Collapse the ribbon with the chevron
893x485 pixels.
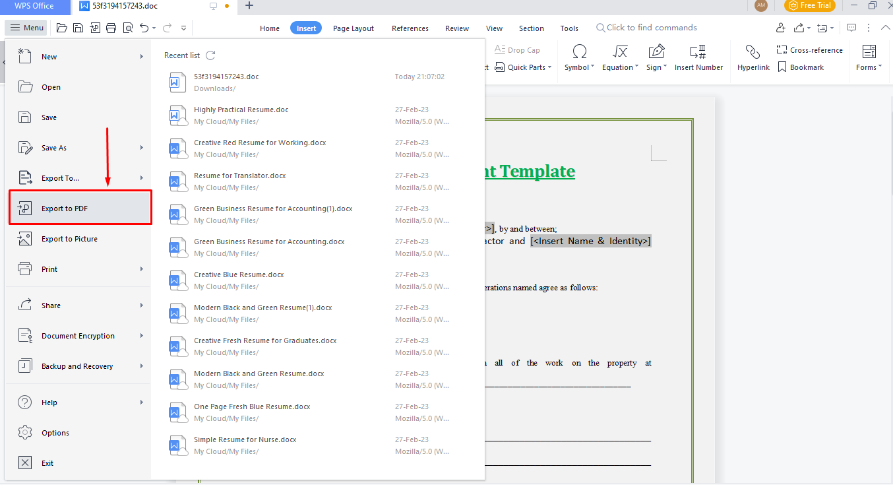[886, 28]
